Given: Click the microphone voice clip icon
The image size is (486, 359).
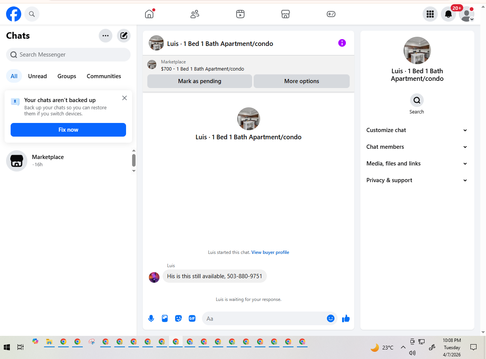Looking at the screenshot, I should (x=151, y=318).
